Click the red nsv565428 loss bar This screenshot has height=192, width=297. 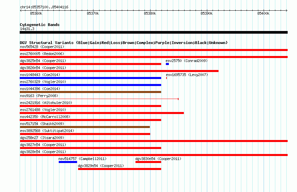click(x=154, y=50)
